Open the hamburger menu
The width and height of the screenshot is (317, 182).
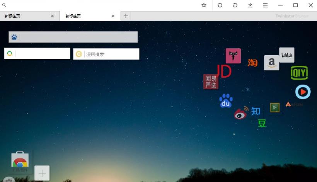265,5
